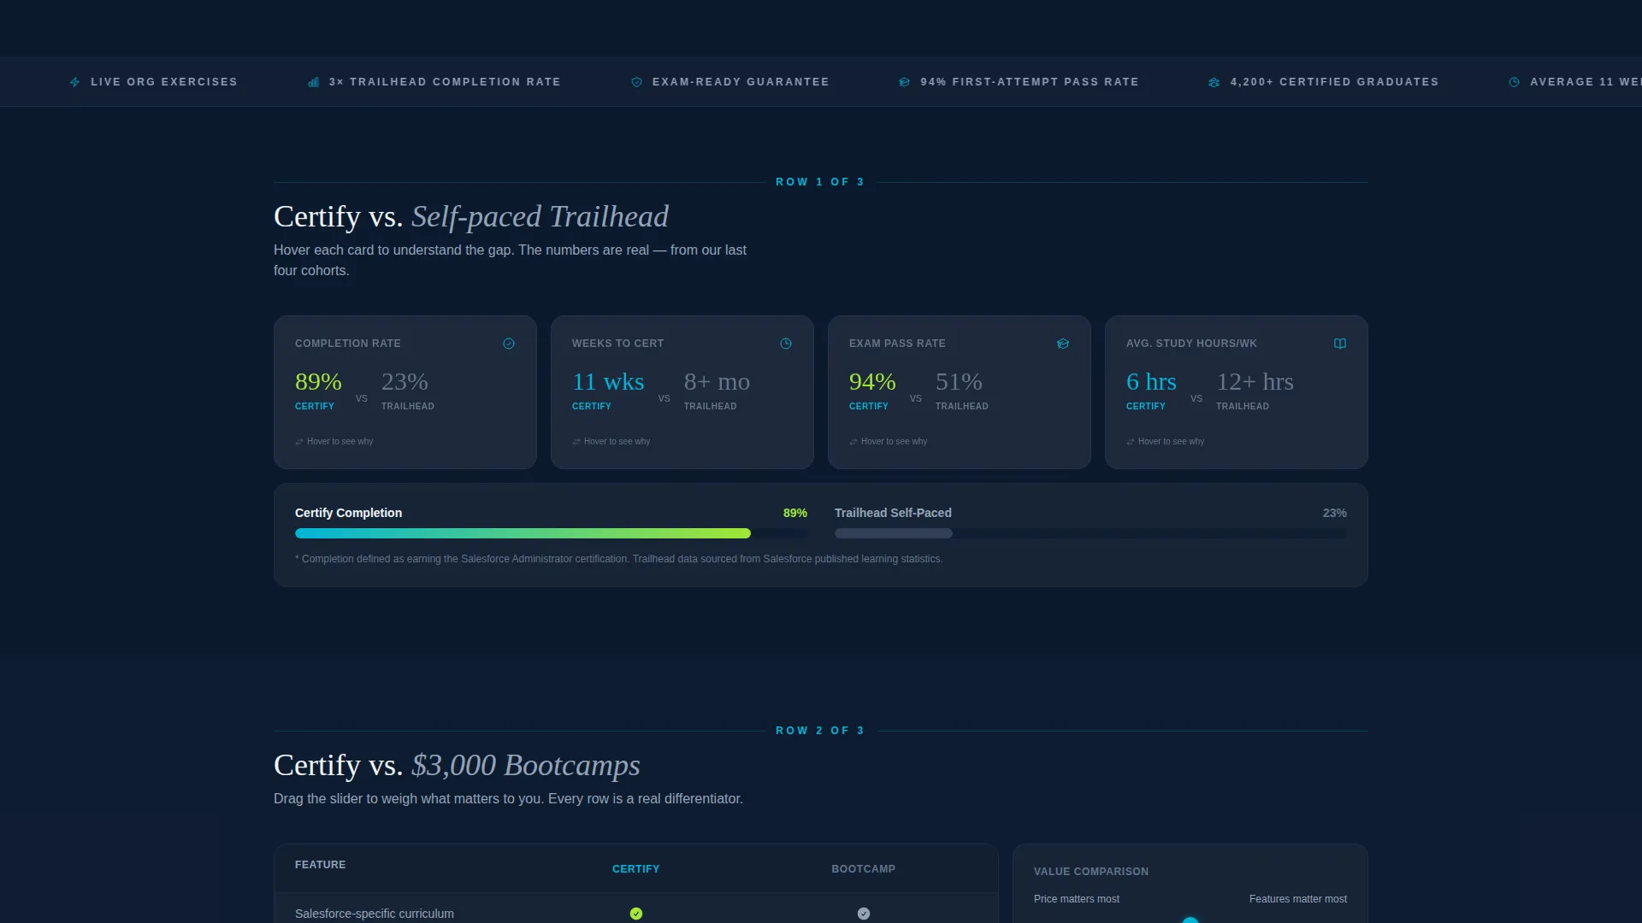Click the '3× TRAILHEAD COMPLETION RATE' ticker text
The width and height of the screenshot is (1642, 923).
(445, 82)
